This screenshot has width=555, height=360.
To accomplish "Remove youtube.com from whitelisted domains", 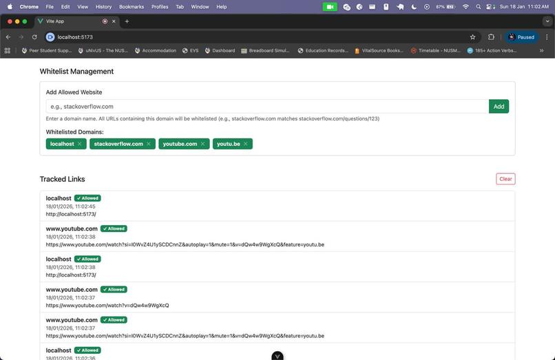I will pos(203,144).
